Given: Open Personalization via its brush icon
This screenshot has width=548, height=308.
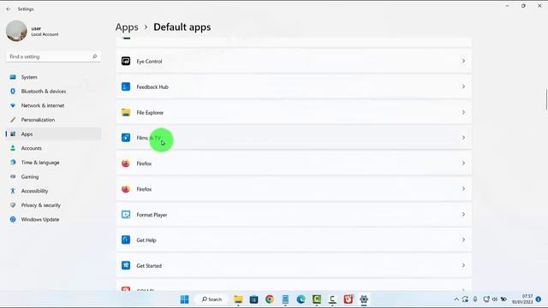Looking at the screenshot, I should click(13, 120).
